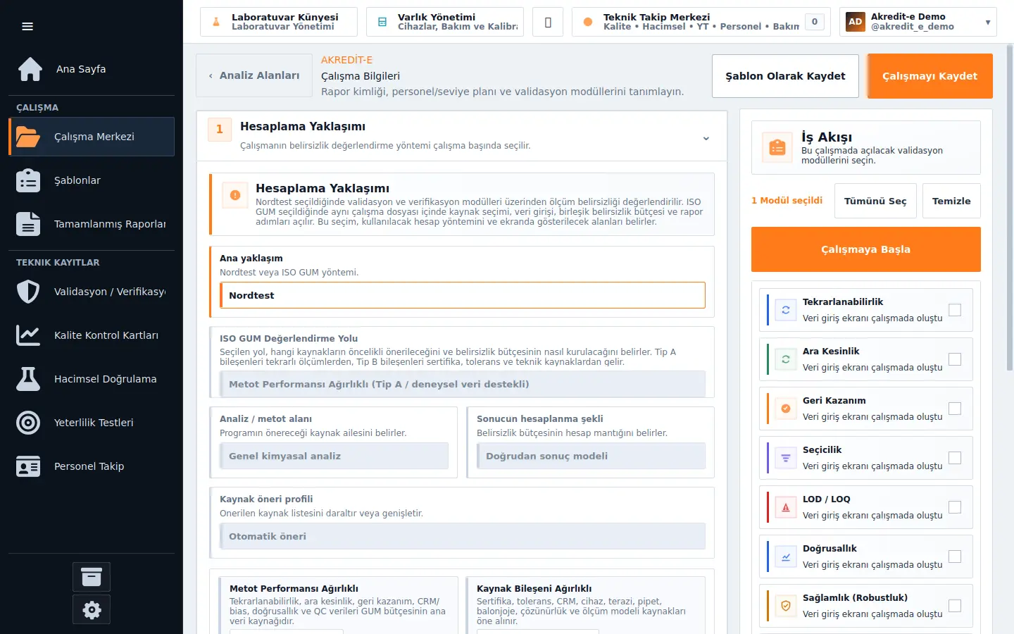
Task: Click the Hacimsel Doğrulama flask icon
Action: click(x=28, y=379)
